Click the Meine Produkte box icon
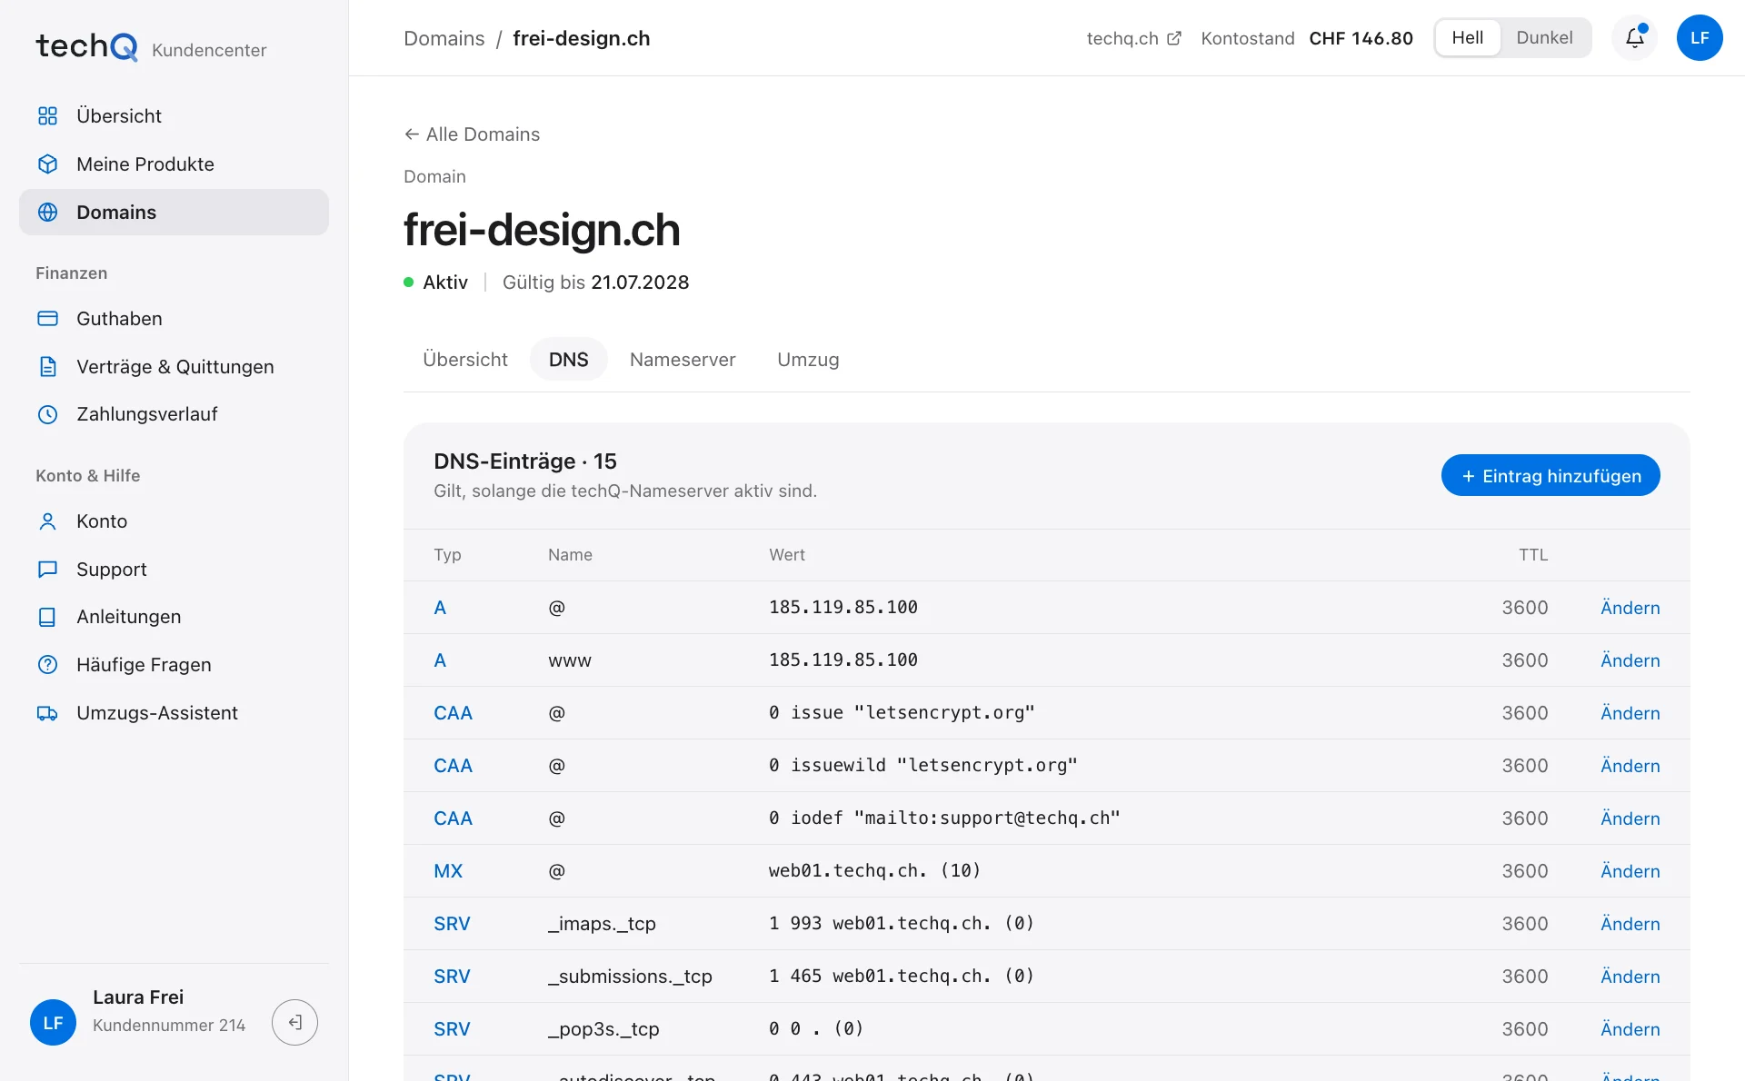 pyautogui.click(x=47, y=164)
